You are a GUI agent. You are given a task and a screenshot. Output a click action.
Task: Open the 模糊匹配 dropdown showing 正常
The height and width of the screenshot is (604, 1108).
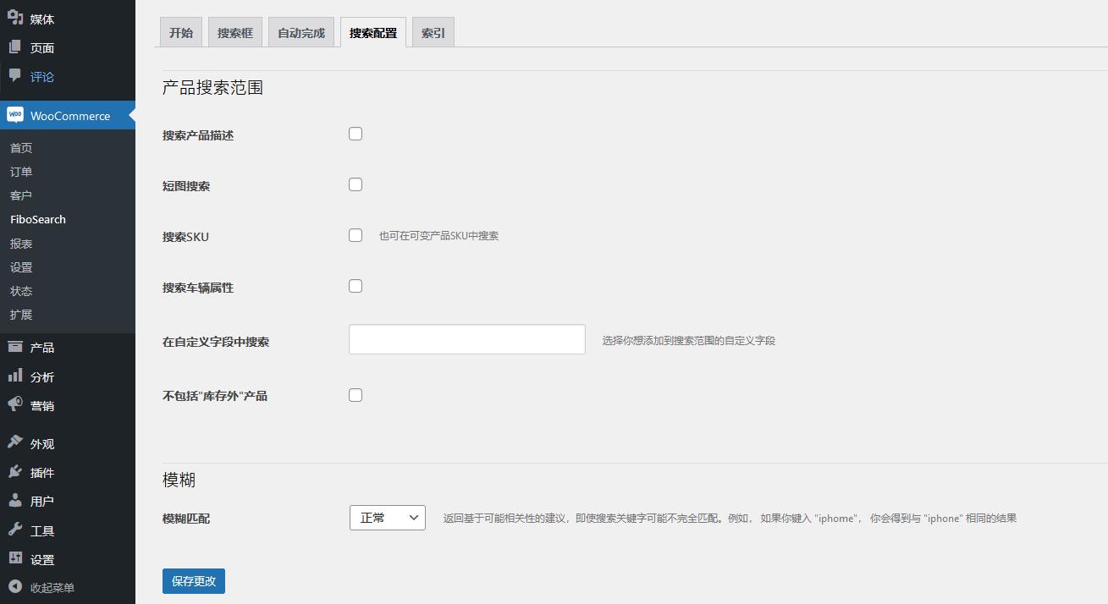[x=387, y=518]
